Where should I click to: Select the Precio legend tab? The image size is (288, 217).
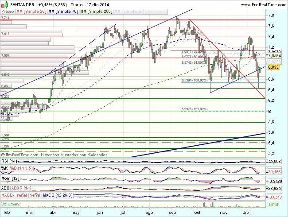(x=8, y=12)
